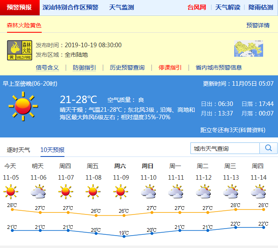278x248 pixels.
Task: Select the 周四 11-14 cloudy icon
Action: (x=258, y=191)
